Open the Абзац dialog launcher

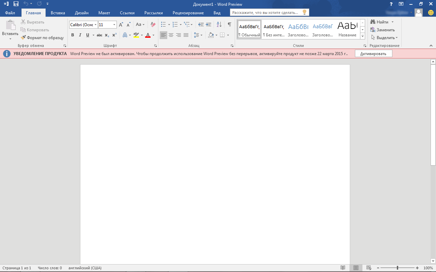232,46
